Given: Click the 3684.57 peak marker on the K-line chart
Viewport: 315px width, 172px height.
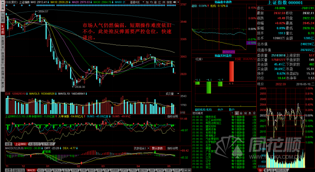Looking at the screenshot, I should pyautogui.click(x=42, y=12).
